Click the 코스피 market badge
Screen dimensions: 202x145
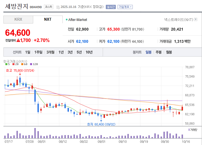(48, 7)
